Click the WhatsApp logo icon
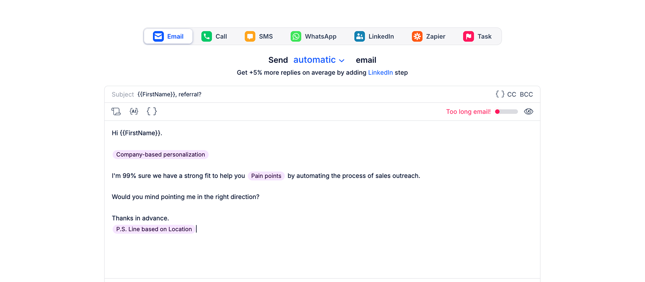Screen dimensions: 645x282 tap(296, 37)
